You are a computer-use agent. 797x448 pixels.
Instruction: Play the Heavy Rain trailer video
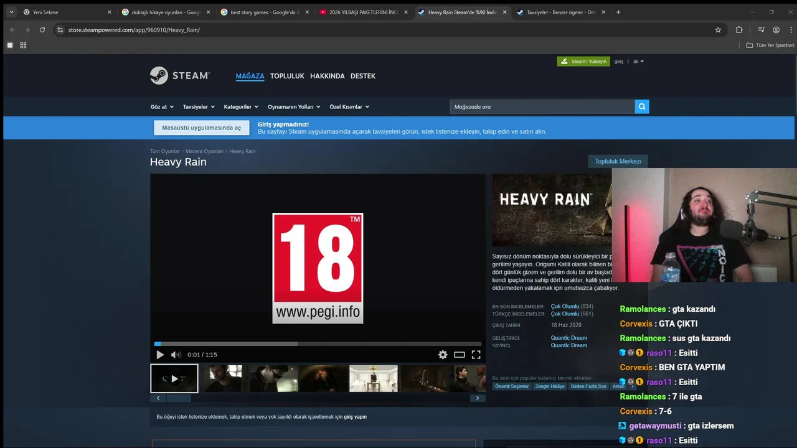160,355
